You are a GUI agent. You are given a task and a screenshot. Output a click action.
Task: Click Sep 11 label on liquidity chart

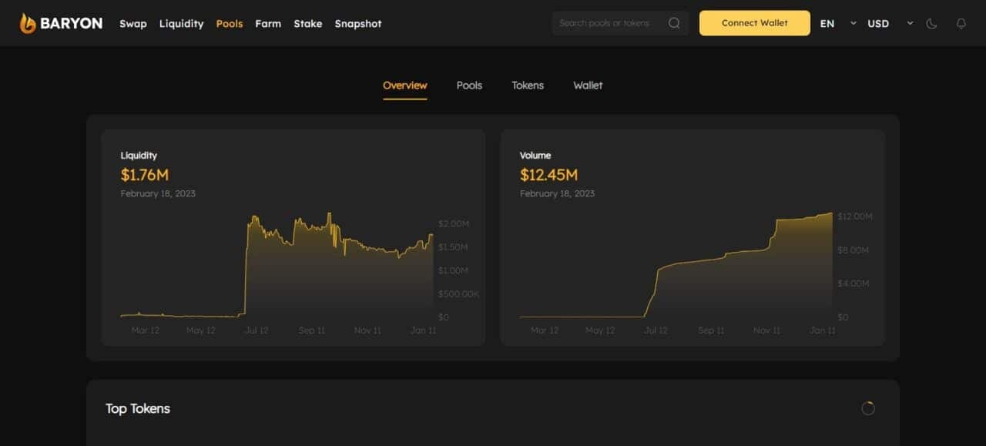[312, 330]
